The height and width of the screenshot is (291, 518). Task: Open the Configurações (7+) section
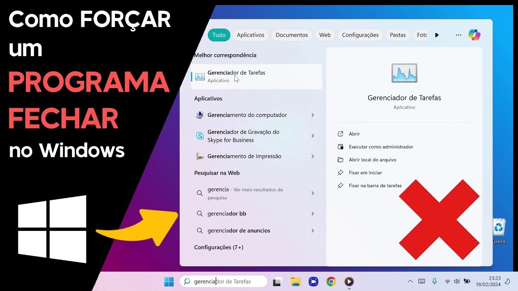[219, 247]
